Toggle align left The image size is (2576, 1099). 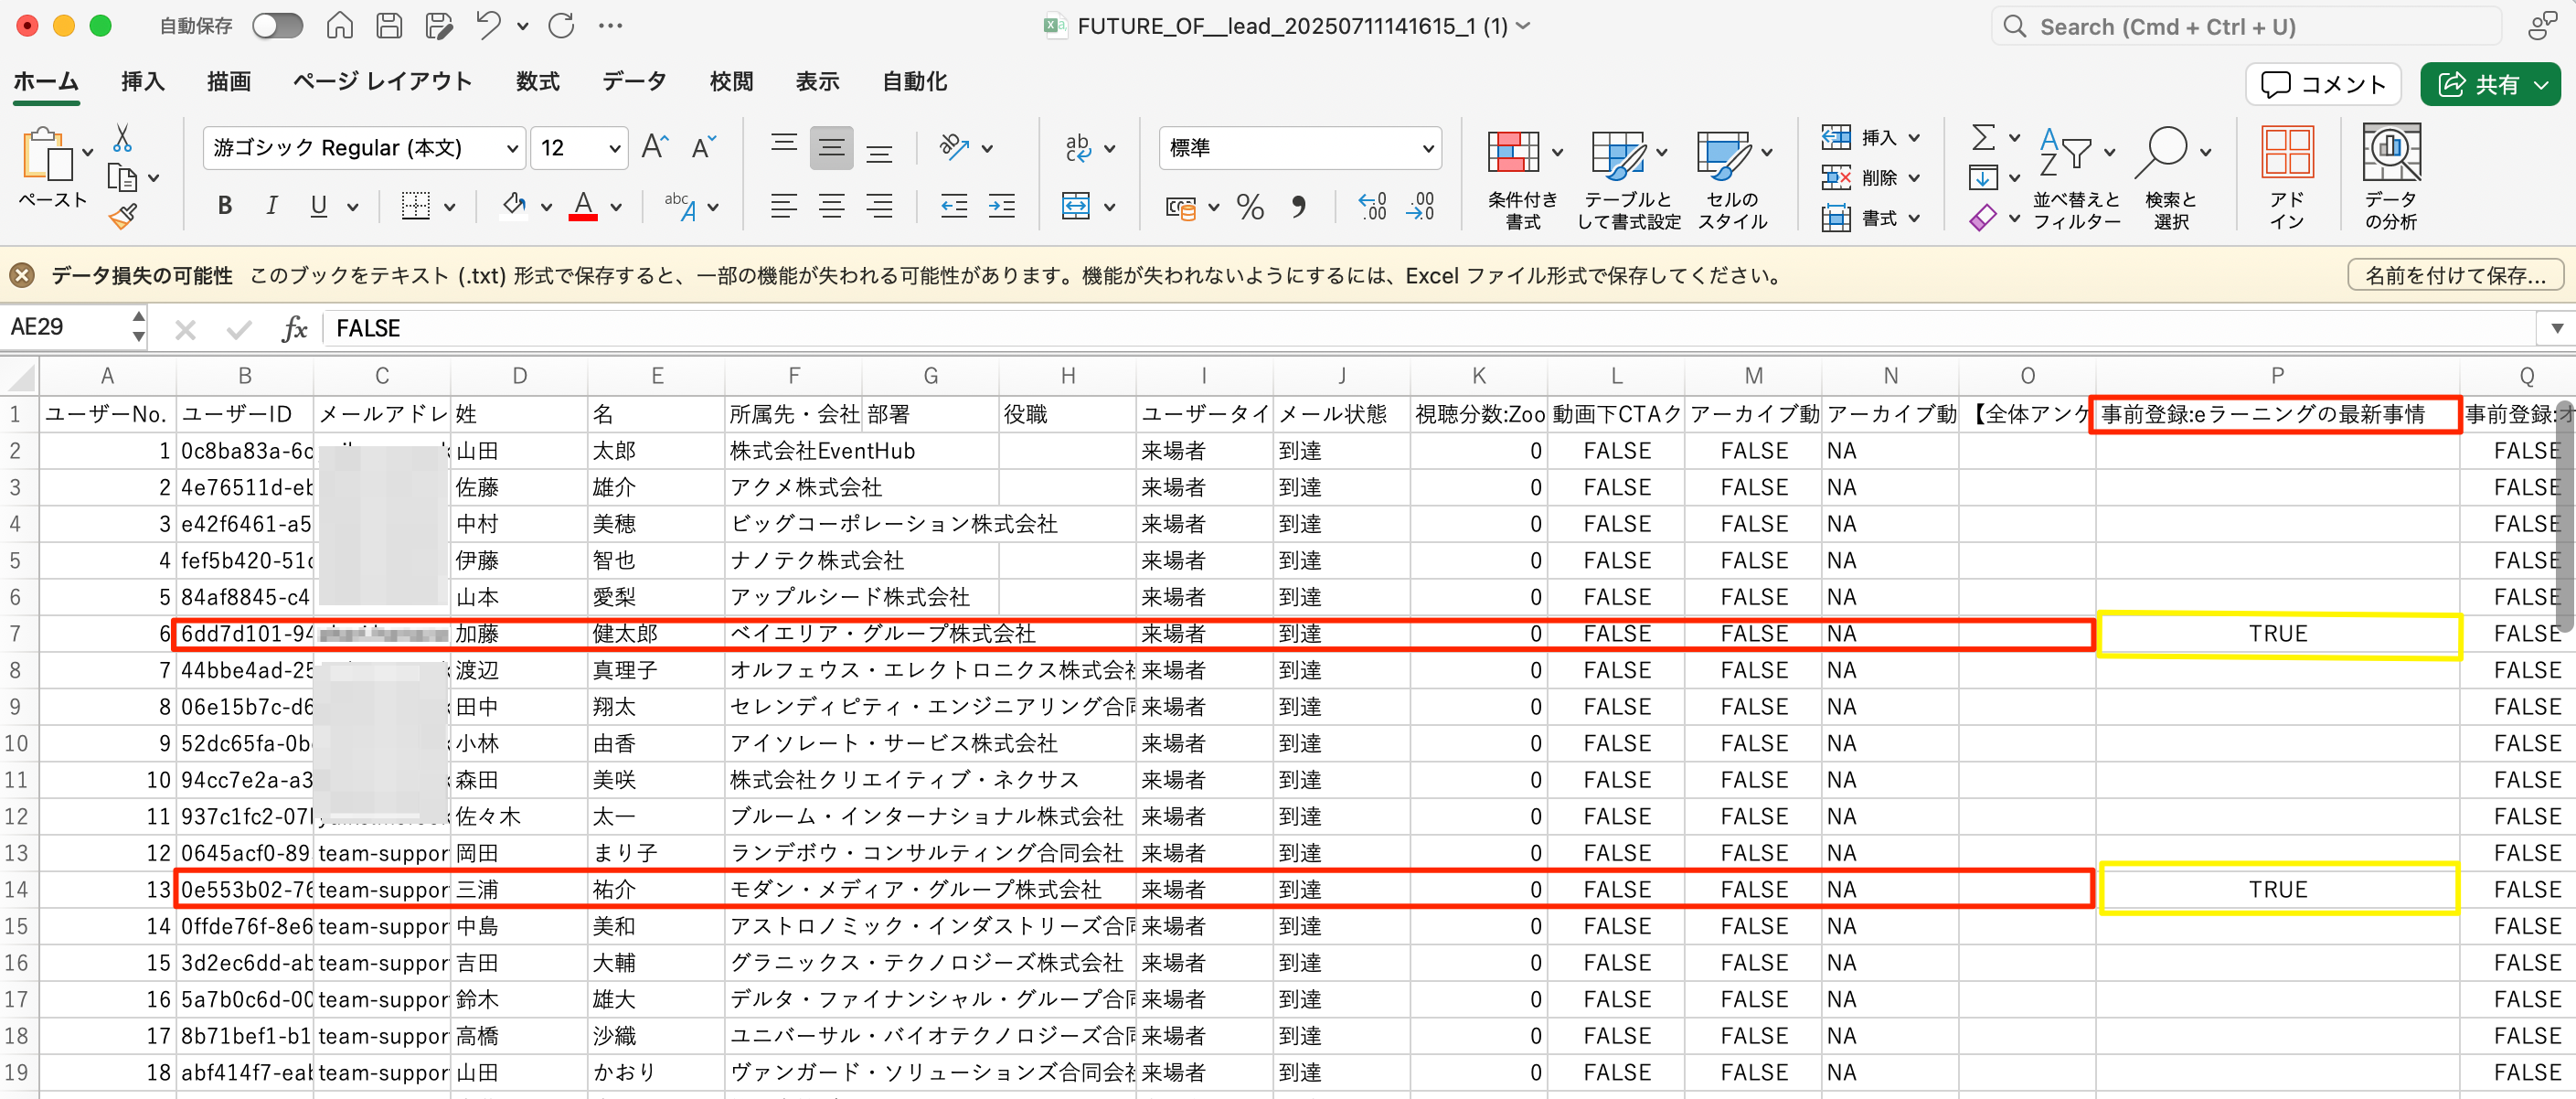click(784, 206)
